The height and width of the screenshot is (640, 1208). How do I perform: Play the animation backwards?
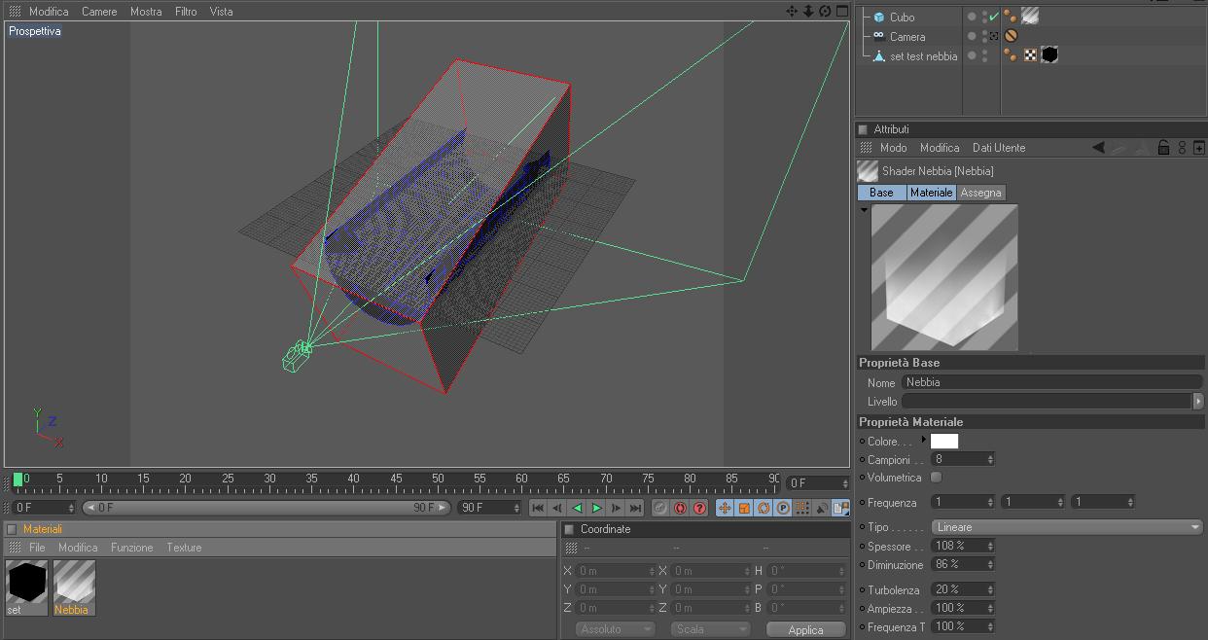click(577, 508)
